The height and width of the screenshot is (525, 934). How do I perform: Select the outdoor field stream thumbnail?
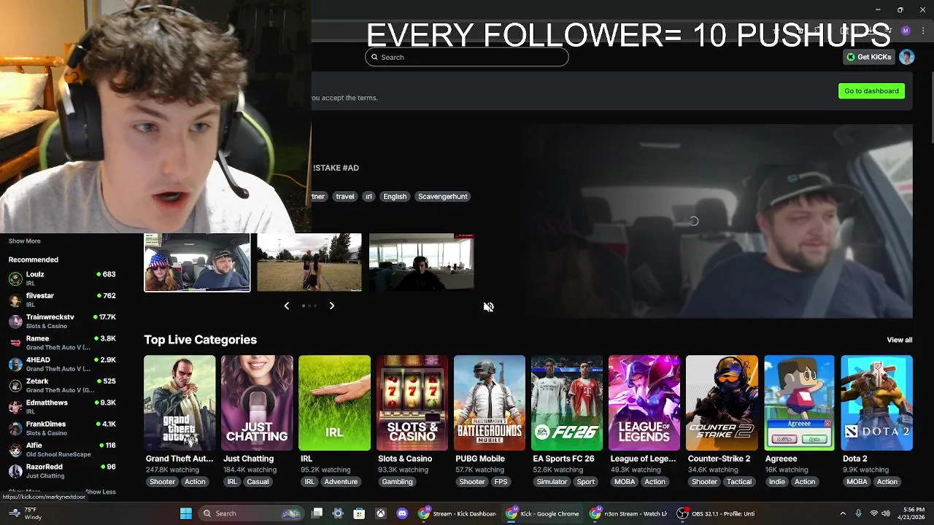[309, 262]
